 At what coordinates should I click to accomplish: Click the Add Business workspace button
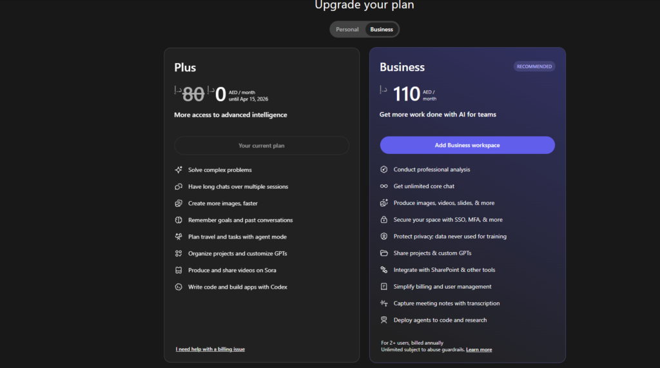(467, 145)
